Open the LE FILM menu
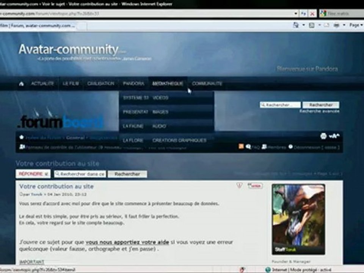 tap(71, 83)
